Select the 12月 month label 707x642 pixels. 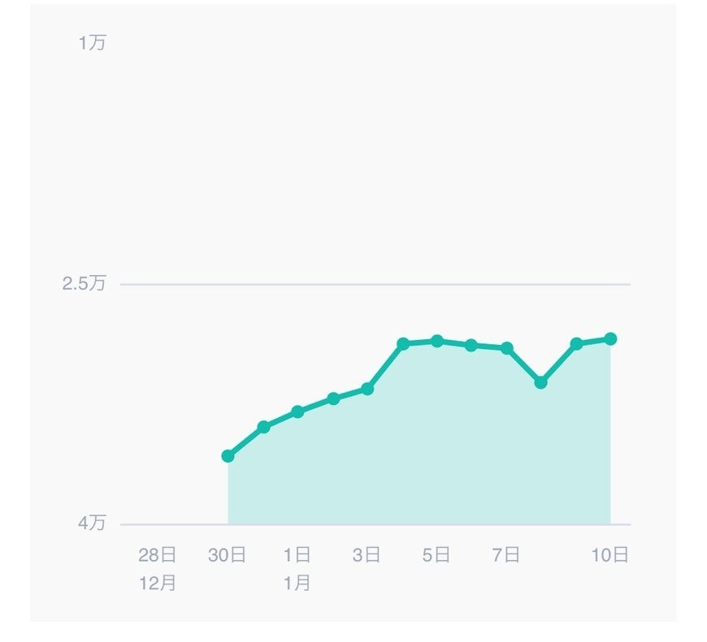pos(158,583)
